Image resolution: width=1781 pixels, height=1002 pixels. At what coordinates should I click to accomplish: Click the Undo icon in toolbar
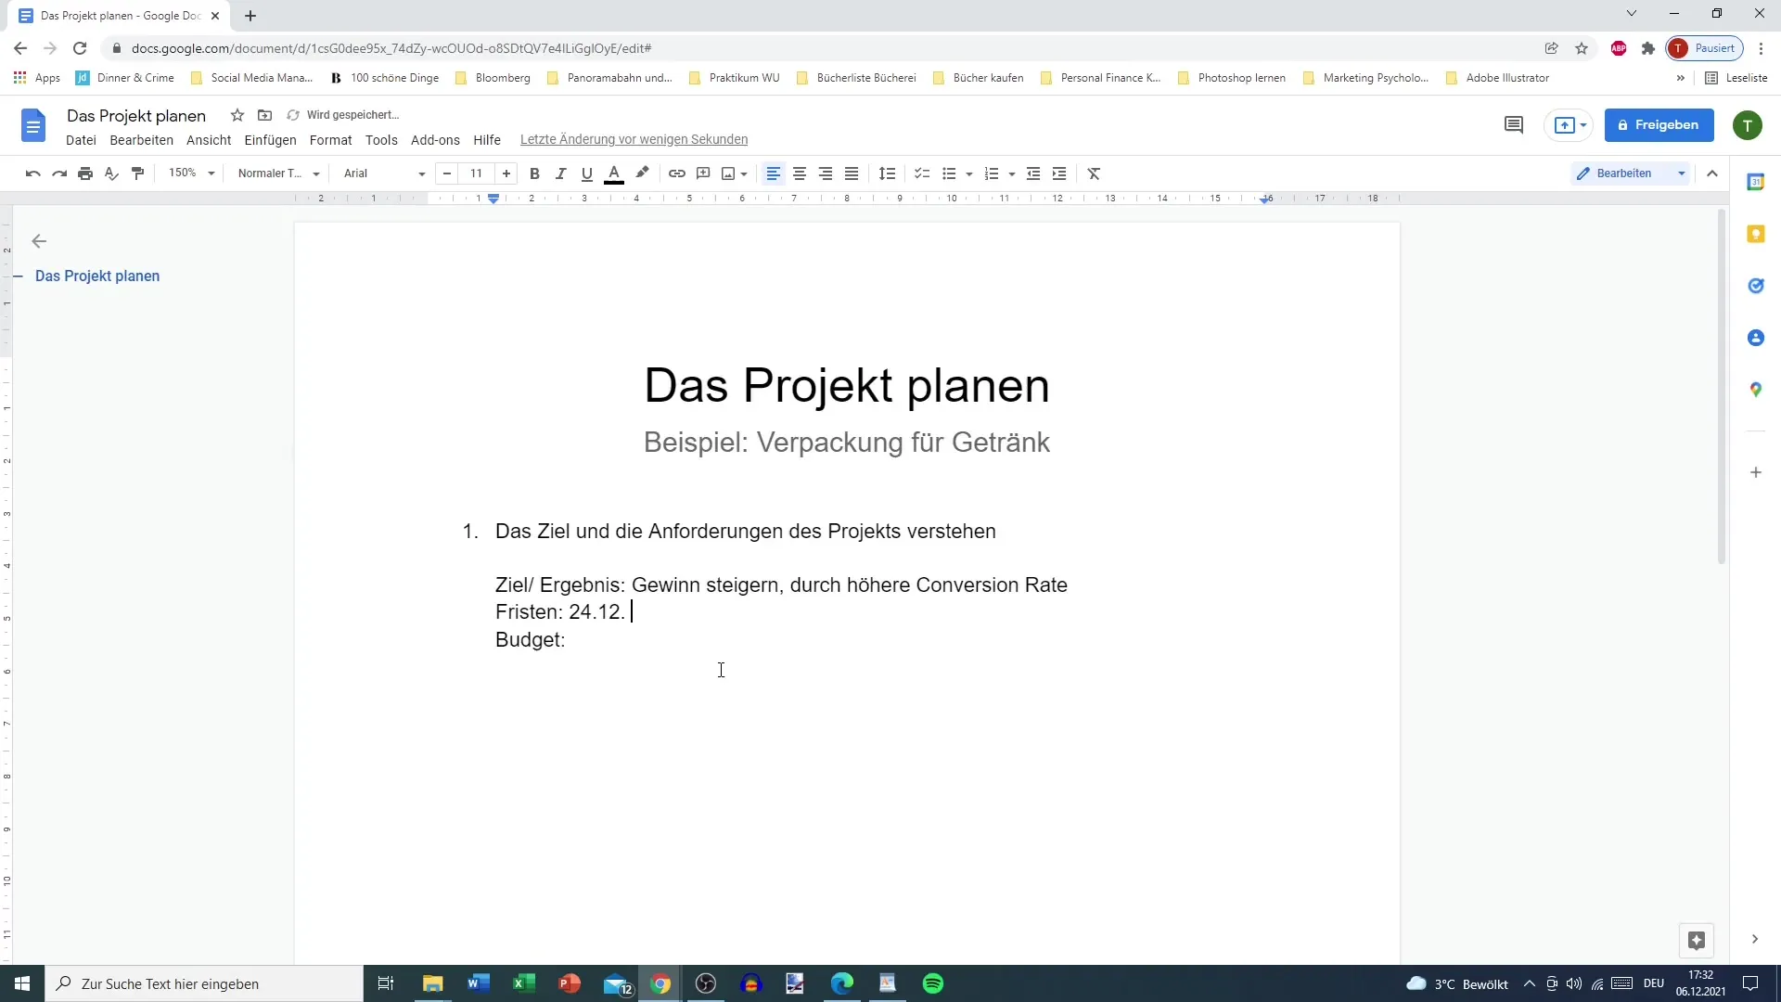coord(33,173)
